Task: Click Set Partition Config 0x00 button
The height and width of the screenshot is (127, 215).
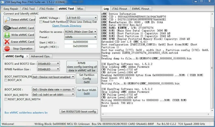Action: [87, 78]
